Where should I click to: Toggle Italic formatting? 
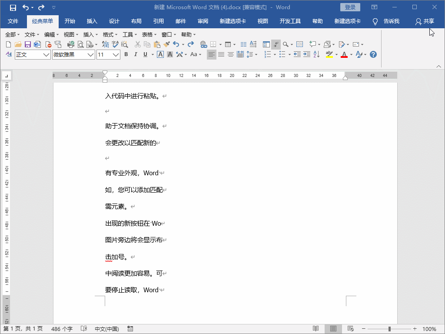[136, 54]
